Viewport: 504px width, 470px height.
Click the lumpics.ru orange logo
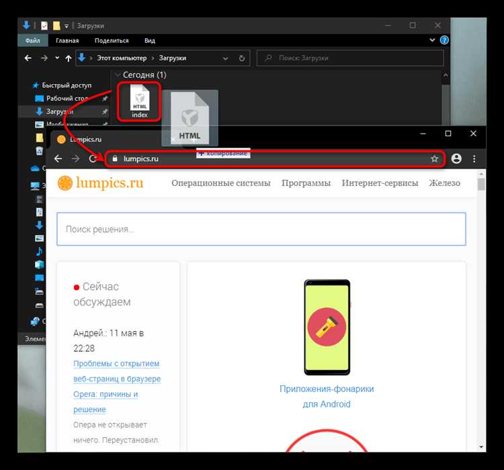click(x=65, y=183)
